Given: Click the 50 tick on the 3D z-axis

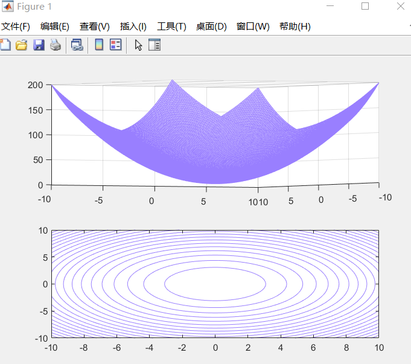Looking at the screenshot, I should tap(38, 160).
